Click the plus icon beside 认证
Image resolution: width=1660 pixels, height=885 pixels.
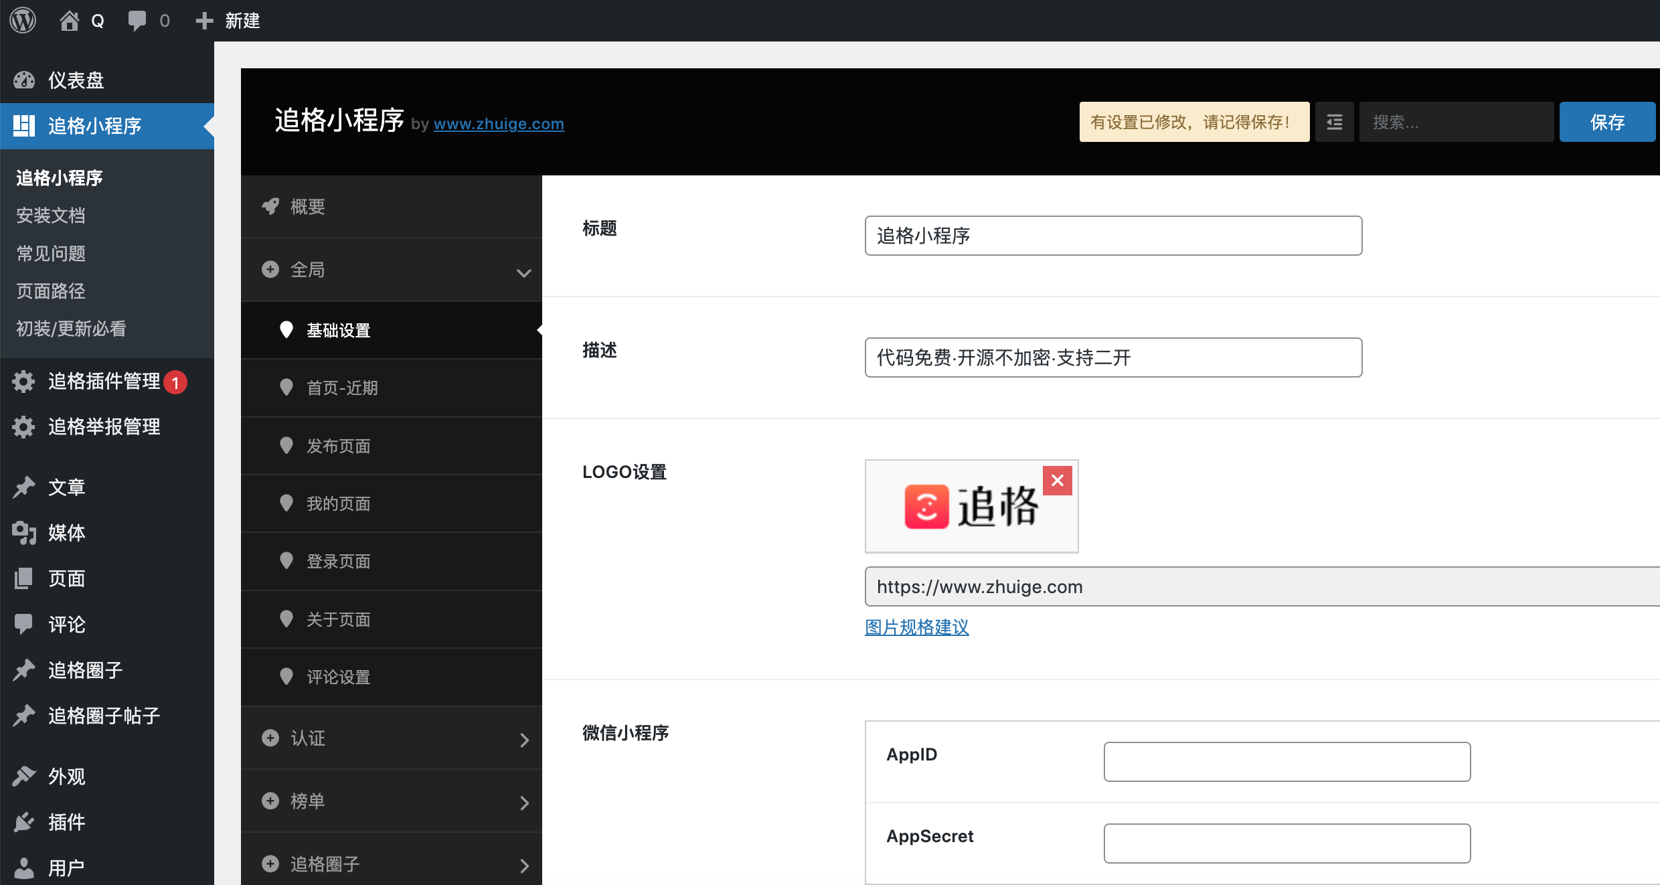[x=270, y=738]
